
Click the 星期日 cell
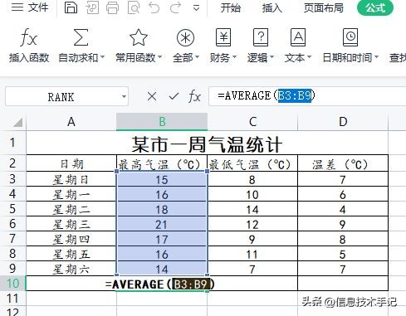click(71, 180)
